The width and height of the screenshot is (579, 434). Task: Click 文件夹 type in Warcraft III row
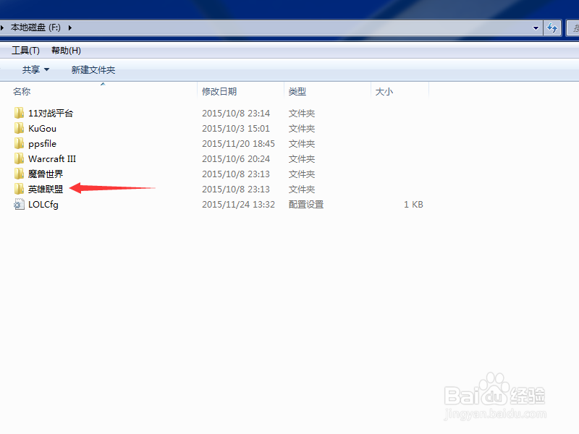pyautogui.click(x=302, y=158)
